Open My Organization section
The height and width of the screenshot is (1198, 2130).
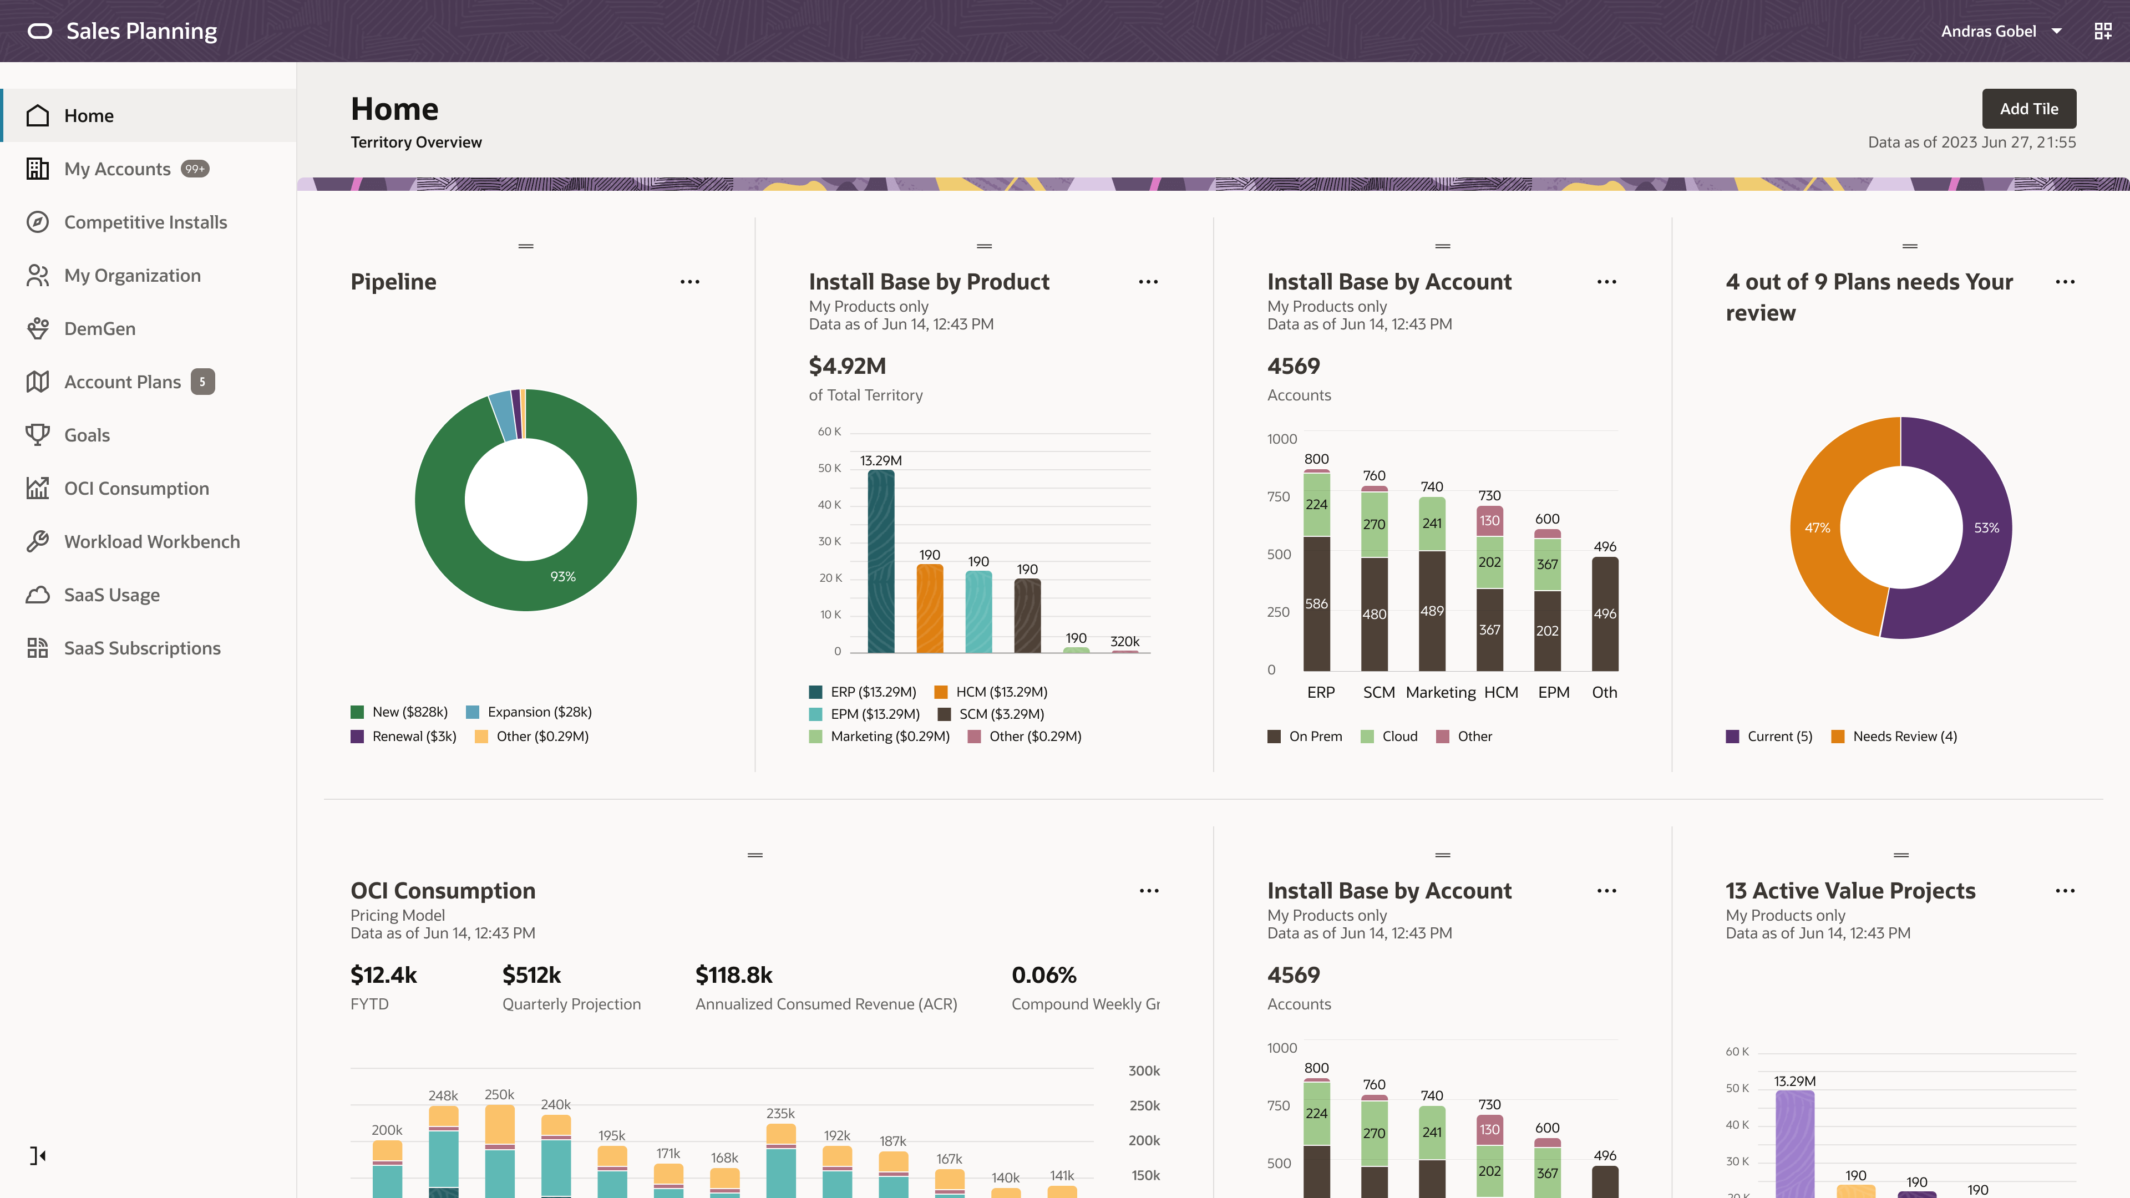pyautogui.click(x=149, y=275)
